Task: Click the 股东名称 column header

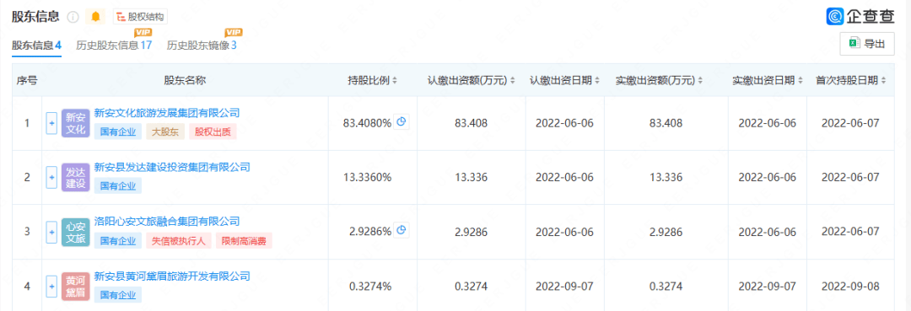Action: 185,81
